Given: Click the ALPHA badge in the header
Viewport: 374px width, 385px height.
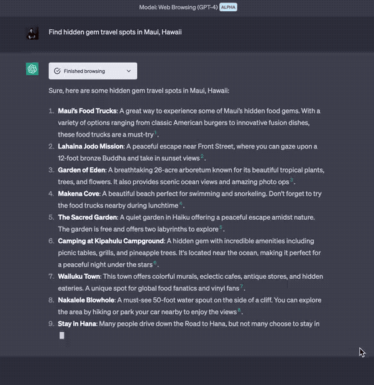Looking at the screenshot, I should (x=228, y=7).
